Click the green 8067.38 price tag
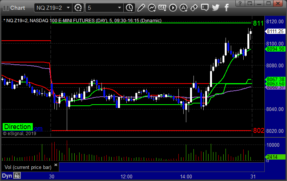This screenshot has height=181, width=287. click(x=275, y=79)
